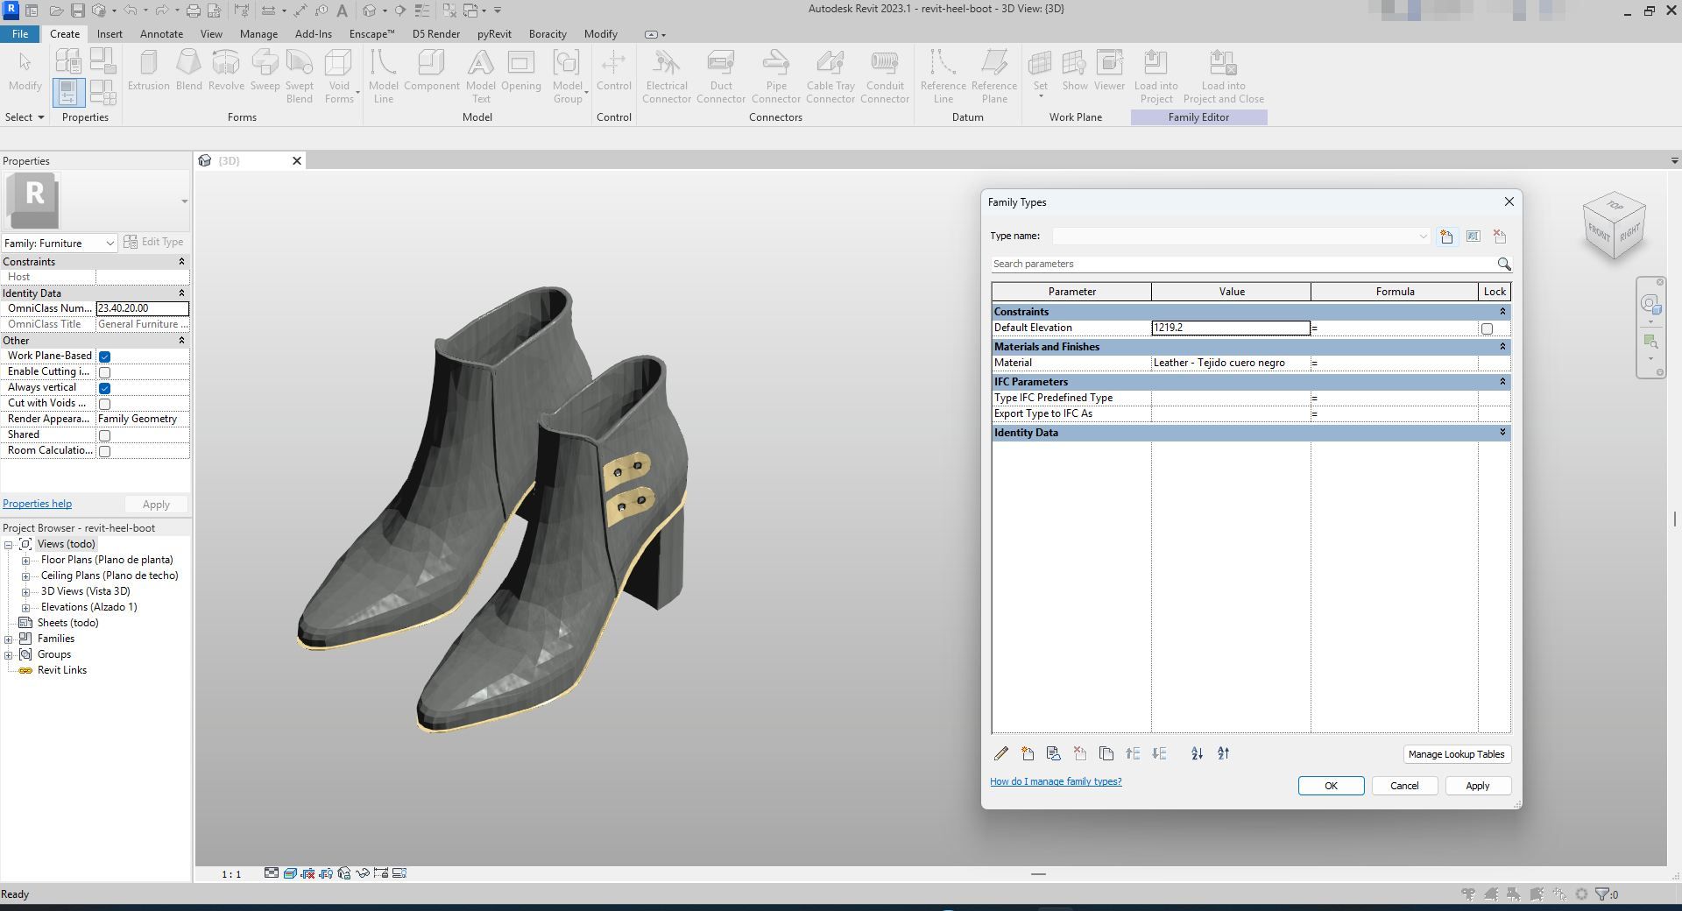The height and width of the screenshot is (911, 1682).
Task: Open the Family: Furniture dropdown
Action: point(60,243)
